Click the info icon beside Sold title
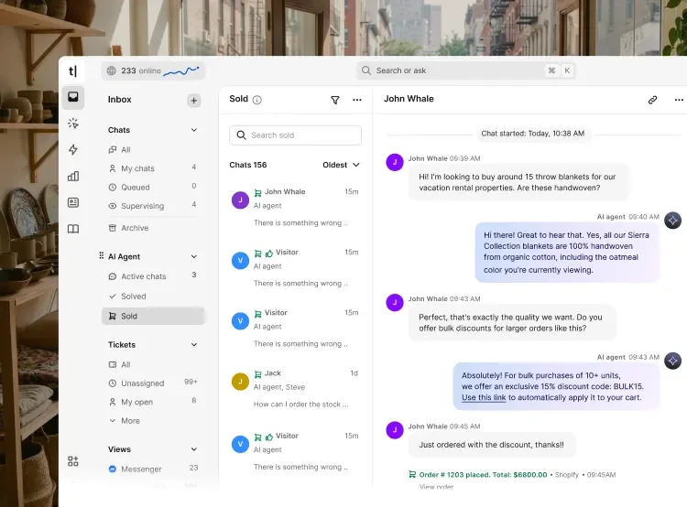This screenshot has width=687, height=507. coord(257,100)
